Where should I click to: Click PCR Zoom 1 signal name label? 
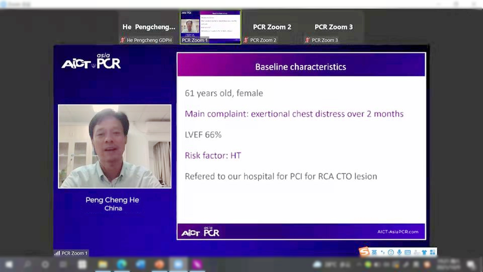[x=74, y=253]
